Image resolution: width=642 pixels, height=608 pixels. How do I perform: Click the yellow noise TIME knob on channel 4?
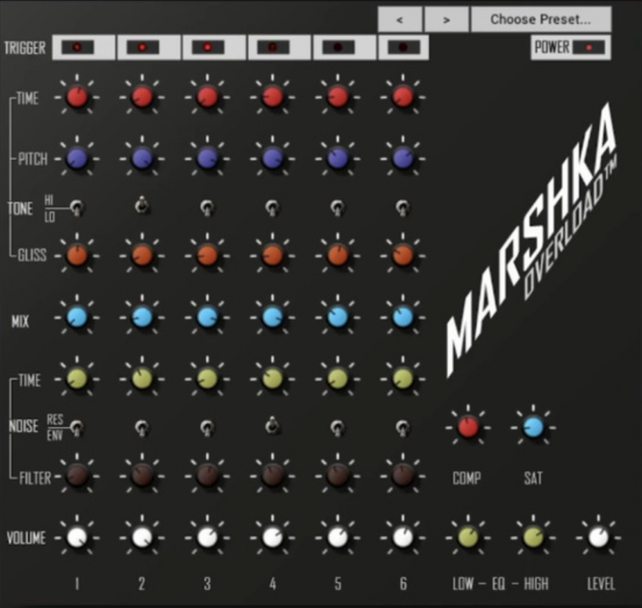pyautogui.click(x=272, y=378)
